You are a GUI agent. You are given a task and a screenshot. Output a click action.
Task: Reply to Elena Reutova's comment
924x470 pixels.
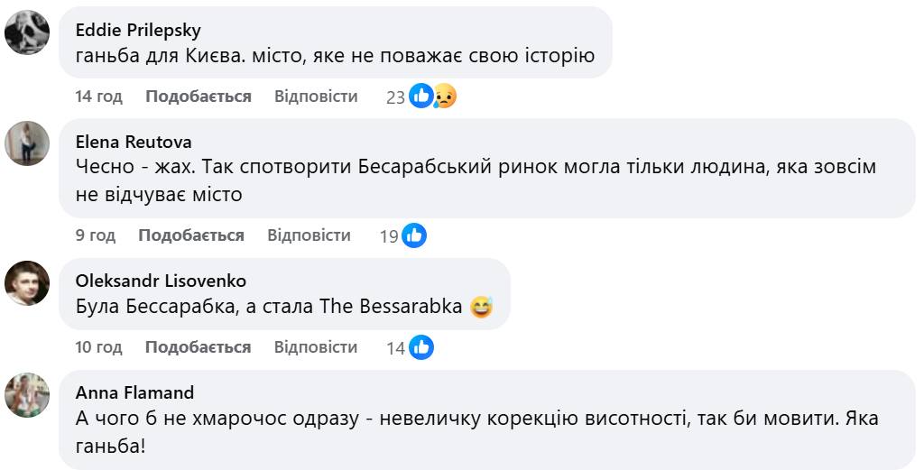click(x=309, y=235)
